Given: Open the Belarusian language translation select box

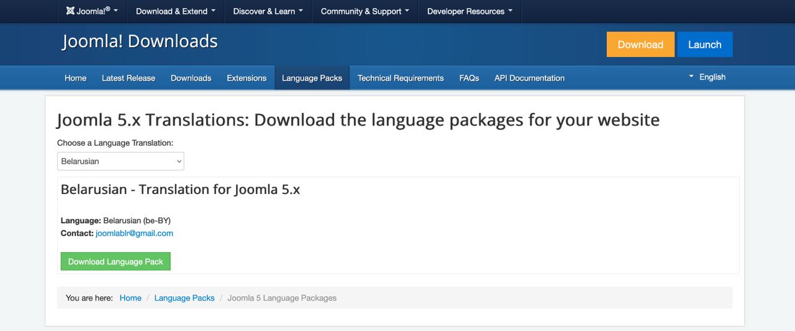Looking at the screenshot, I should 120,161.
